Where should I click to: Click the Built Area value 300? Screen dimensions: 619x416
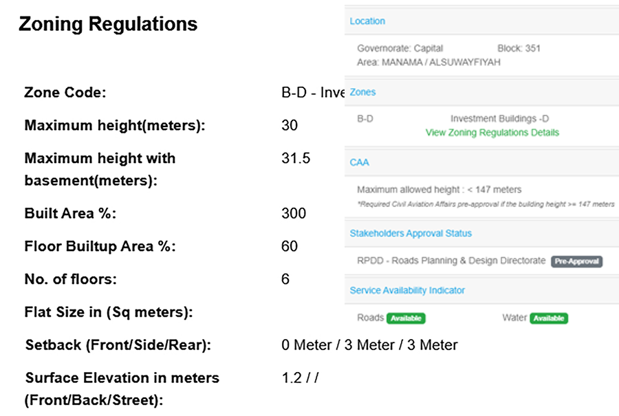coord(294,214)
